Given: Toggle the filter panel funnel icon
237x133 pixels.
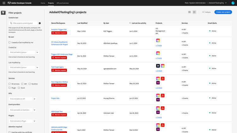Looking at the screenshot, I should point(3,13).
